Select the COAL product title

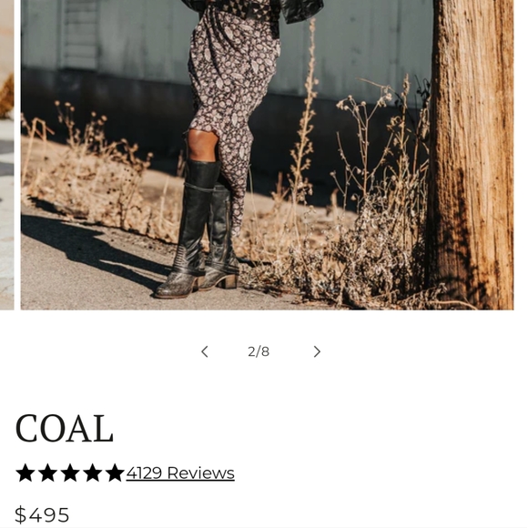64,429
